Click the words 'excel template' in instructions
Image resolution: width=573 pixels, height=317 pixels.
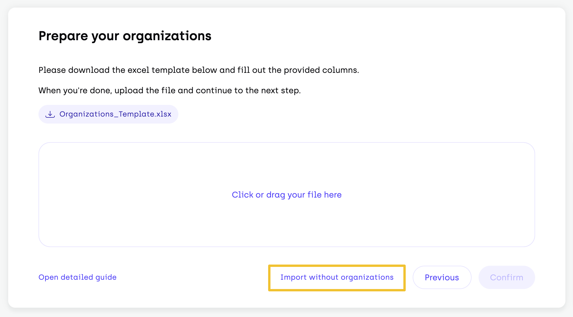[x=159, y=70]
